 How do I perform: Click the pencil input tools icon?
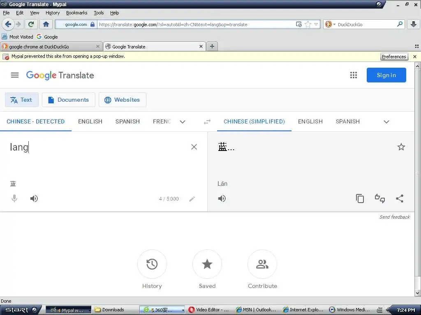[192, 199]
